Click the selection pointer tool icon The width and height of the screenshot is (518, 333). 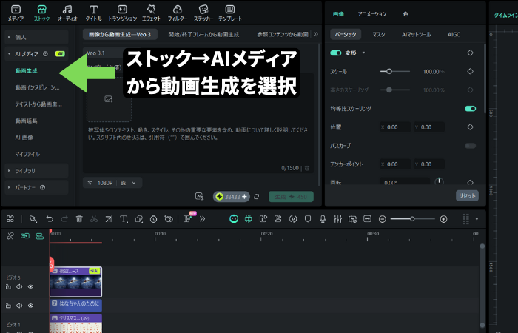pyautogui.click(x=33, y=219)
